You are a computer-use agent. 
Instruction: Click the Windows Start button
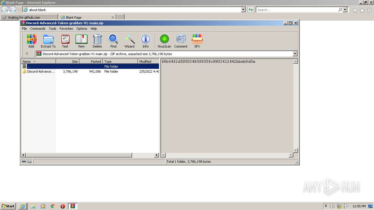[8, 206]
